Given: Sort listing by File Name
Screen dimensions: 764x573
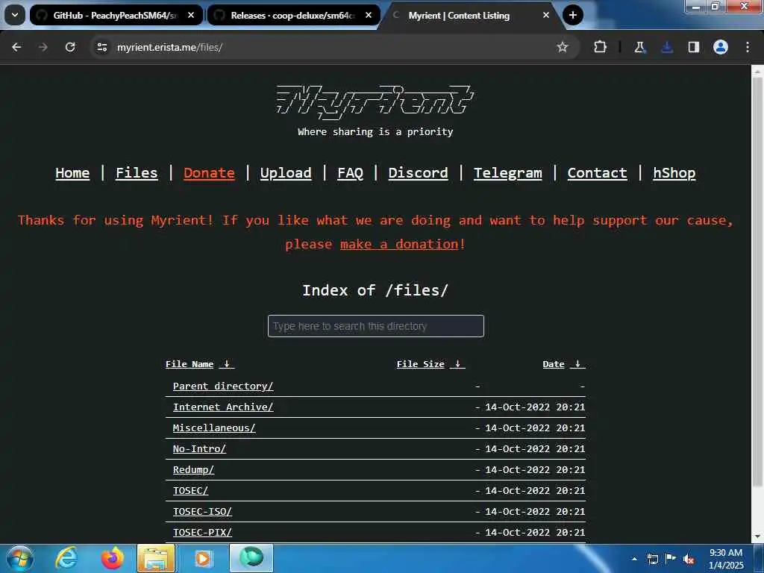Looking at the screenshot, I should click(190, 364).
